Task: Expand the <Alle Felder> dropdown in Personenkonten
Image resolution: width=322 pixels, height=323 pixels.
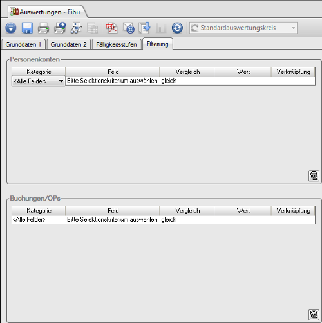Action: coord(39,81)
